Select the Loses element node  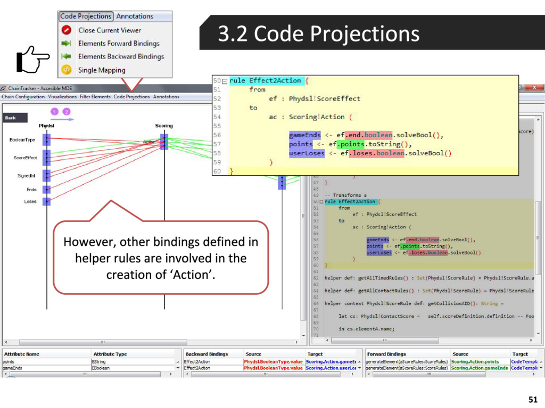[47, 201]
